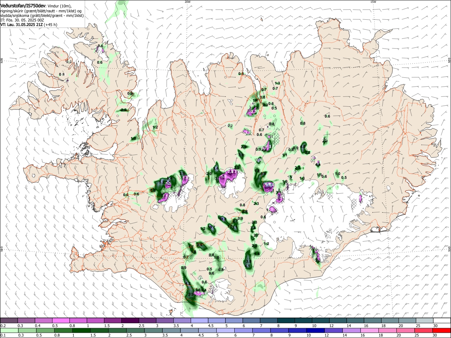
Task: Click the 0.1 label in the rain legend
Action: coord(3,336)
